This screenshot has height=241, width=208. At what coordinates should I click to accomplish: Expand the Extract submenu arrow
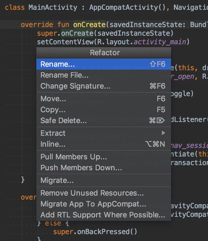click(164, 133)
